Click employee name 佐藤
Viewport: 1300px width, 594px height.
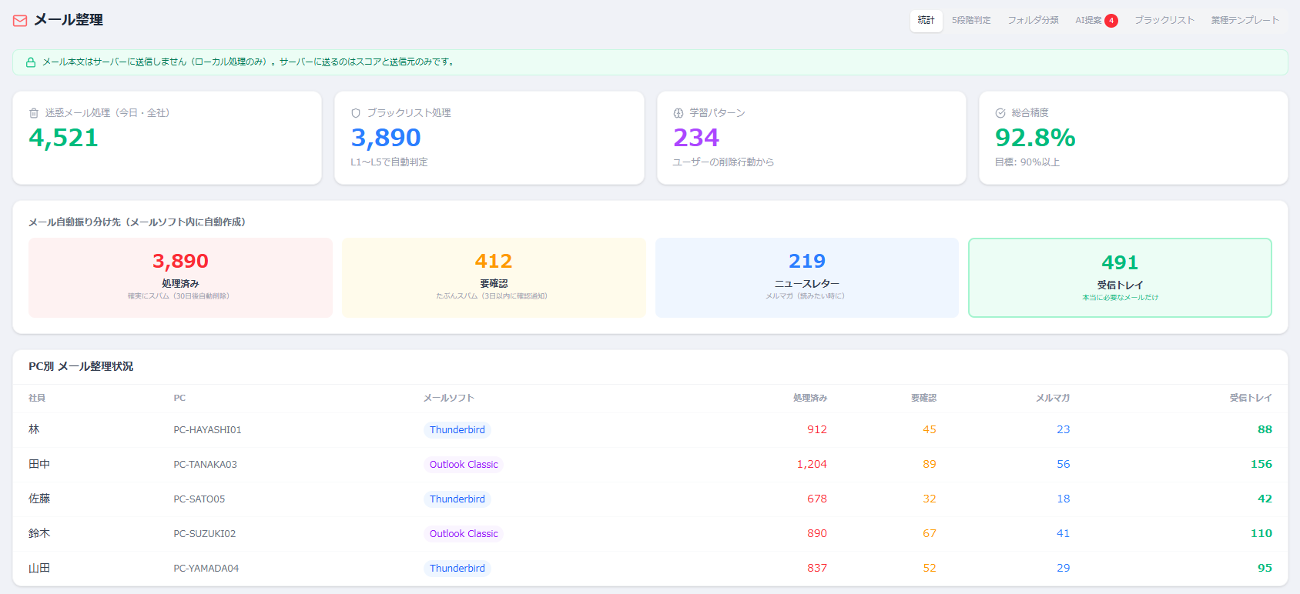point(39,499)
